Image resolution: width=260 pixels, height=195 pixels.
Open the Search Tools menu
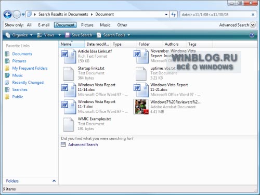click(113, 35)
